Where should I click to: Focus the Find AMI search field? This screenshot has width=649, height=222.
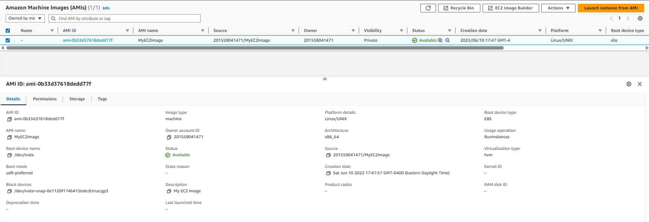124,18
